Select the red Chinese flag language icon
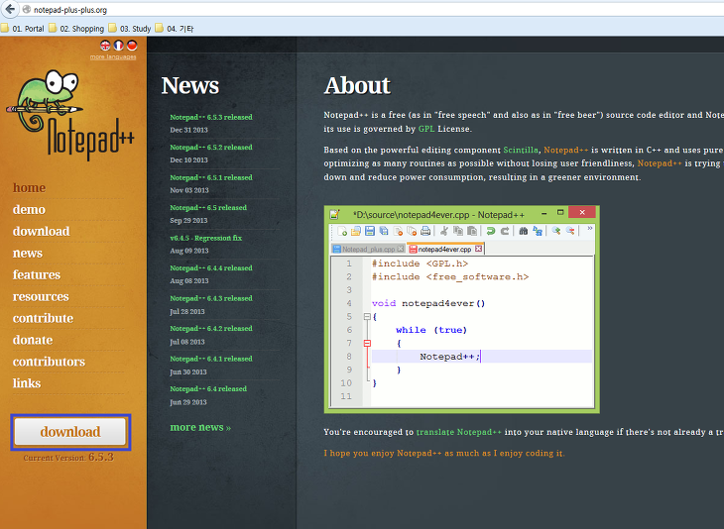Screen dimensions: 724x529 [x=132, y=46]
